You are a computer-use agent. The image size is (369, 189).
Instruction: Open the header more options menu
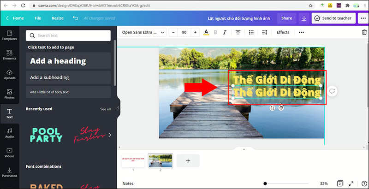tap(363, 18)
